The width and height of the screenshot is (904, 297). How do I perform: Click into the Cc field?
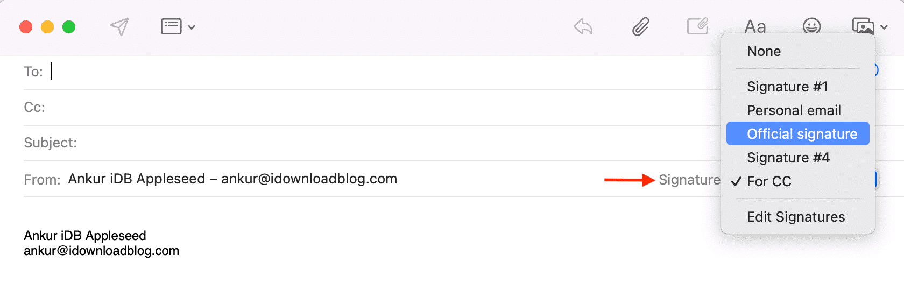(x=371, y=108)
